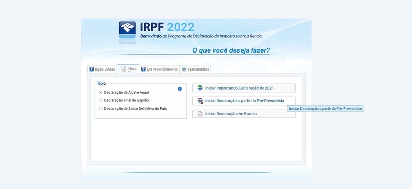The height and width of the screenshot is (189, 412).
Task: Click the blank page icon on Branco button
Action: coord(200,114)
